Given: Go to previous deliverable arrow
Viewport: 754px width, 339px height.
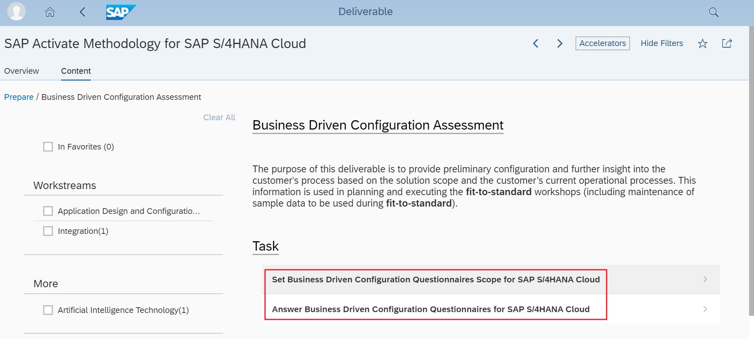Looking at the screenshot, I should [536, 44].
